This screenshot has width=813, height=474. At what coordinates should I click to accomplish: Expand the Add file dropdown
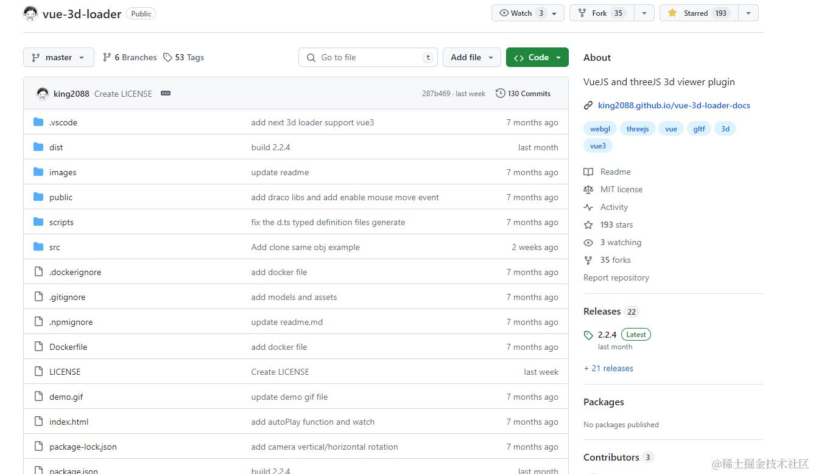472,57
